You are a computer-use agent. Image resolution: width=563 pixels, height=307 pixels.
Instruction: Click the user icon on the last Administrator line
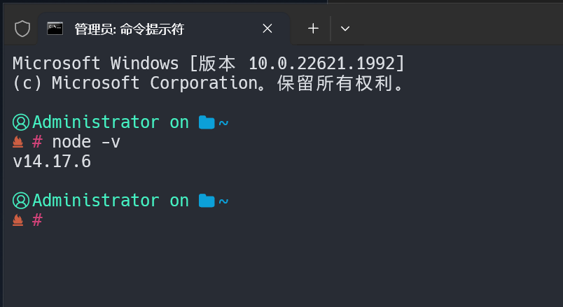click(21, 201)
